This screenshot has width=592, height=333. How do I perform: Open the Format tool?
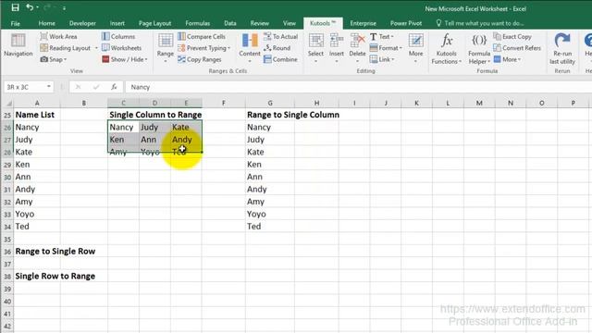tap(386, 48)
